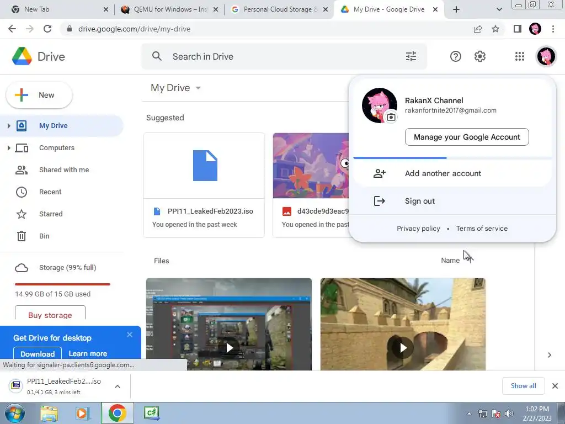
Task: Click Chrome profile avatar in toolbar
Action: click(535, 29)
